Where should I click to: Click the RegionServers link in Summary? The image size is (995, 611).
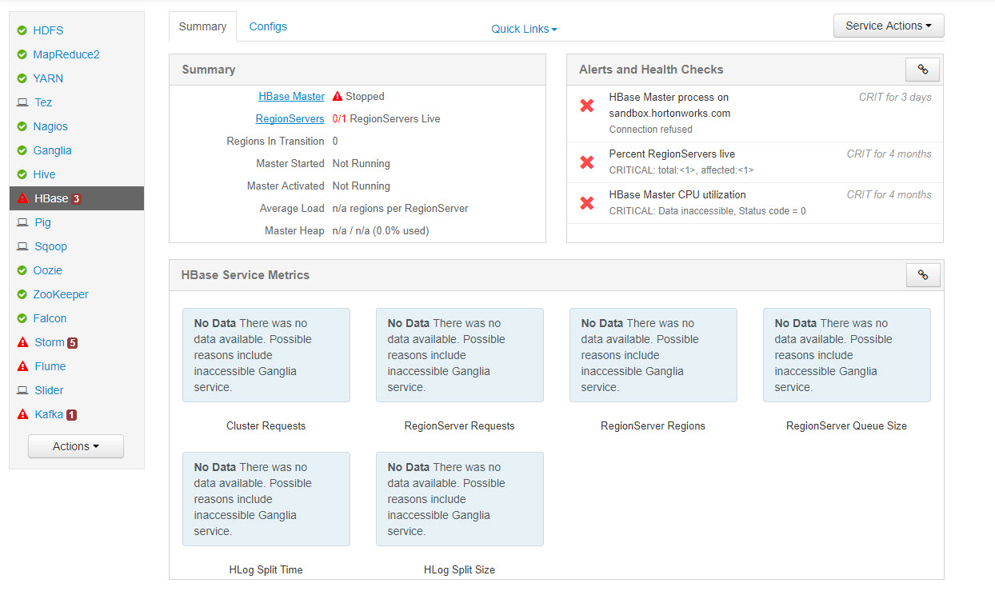click(290, 118)
